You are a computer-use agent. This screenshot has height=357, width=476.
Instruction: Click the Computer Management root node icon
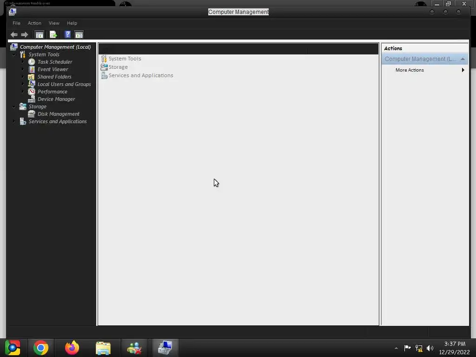pos(13,47)
